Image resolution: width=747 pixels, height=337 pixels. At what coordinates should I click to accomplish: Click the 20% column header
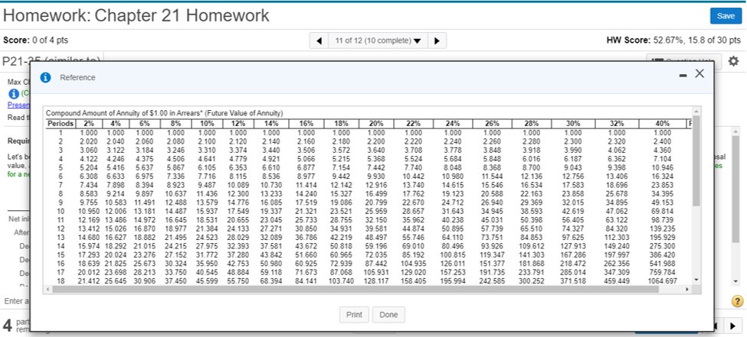(x=376, y=124)
